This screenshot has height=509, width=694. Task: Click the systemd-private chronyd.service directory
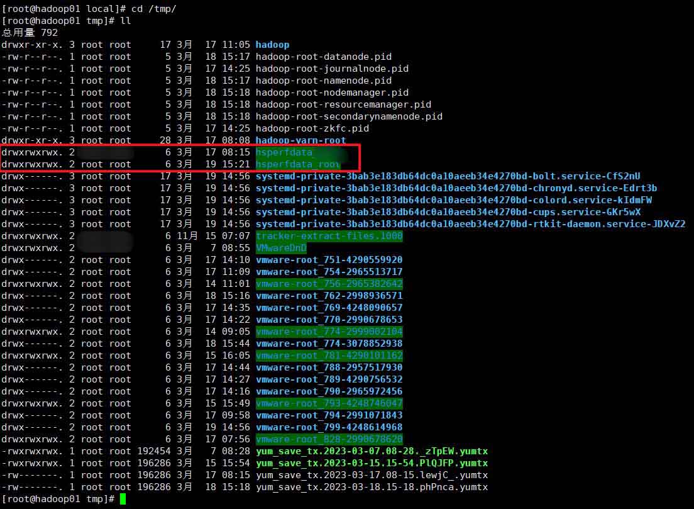(456, 188)
